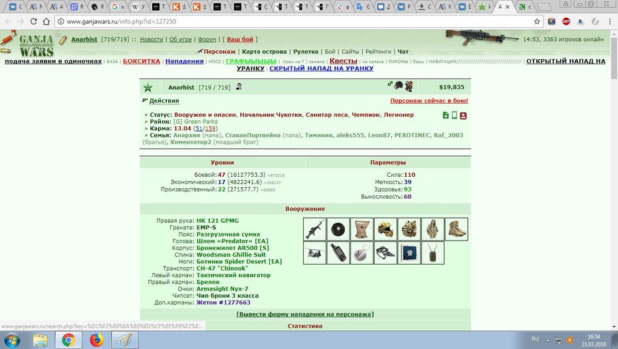Open the Рейтинги page
Screen dimensions: 618x349
pyautogui.click(x=378, y=52)
